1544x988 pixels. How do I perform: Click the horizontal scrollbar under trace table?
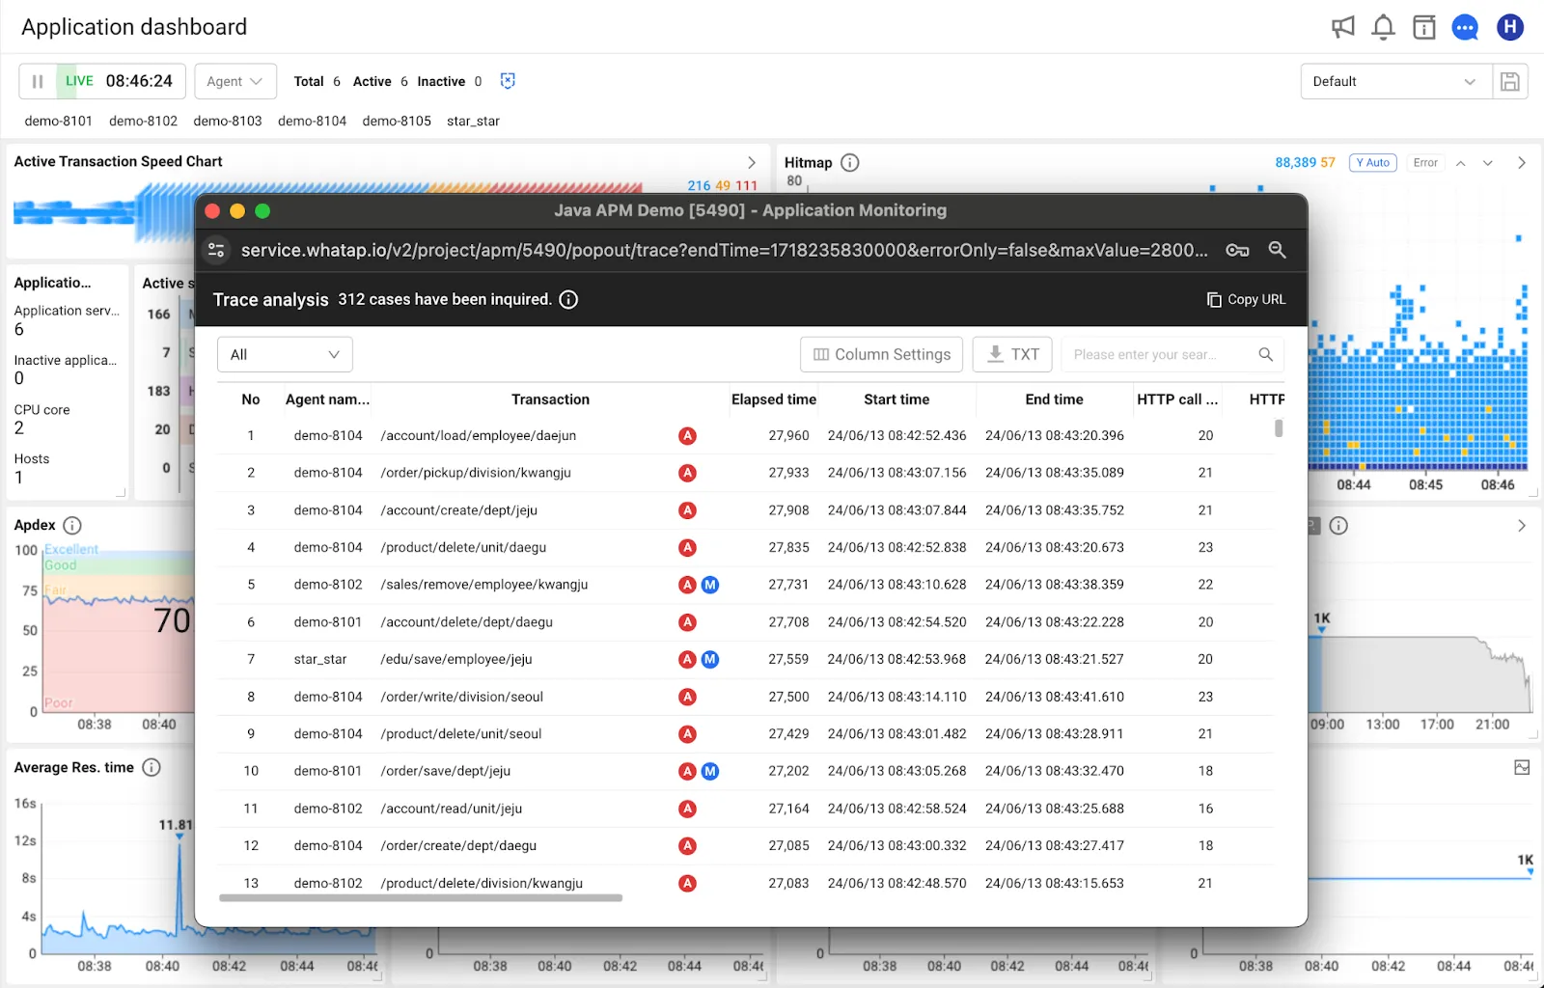(421, 898)
